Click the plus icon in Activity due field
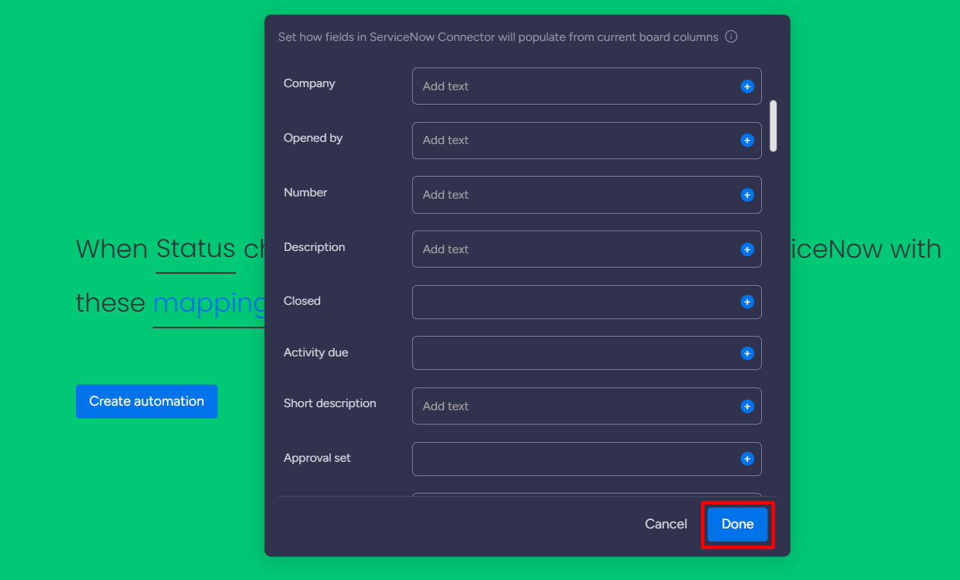 pyautogui.click(x=747, y=353)
